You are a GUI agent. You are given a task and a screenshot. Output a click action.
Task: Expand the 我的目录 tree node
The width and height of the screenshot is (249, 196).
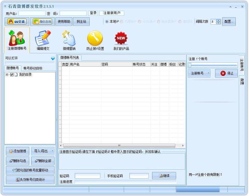point(7,74)
